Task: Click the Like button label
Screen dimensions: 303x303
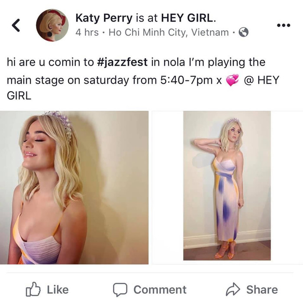Action: pos(58,290)
